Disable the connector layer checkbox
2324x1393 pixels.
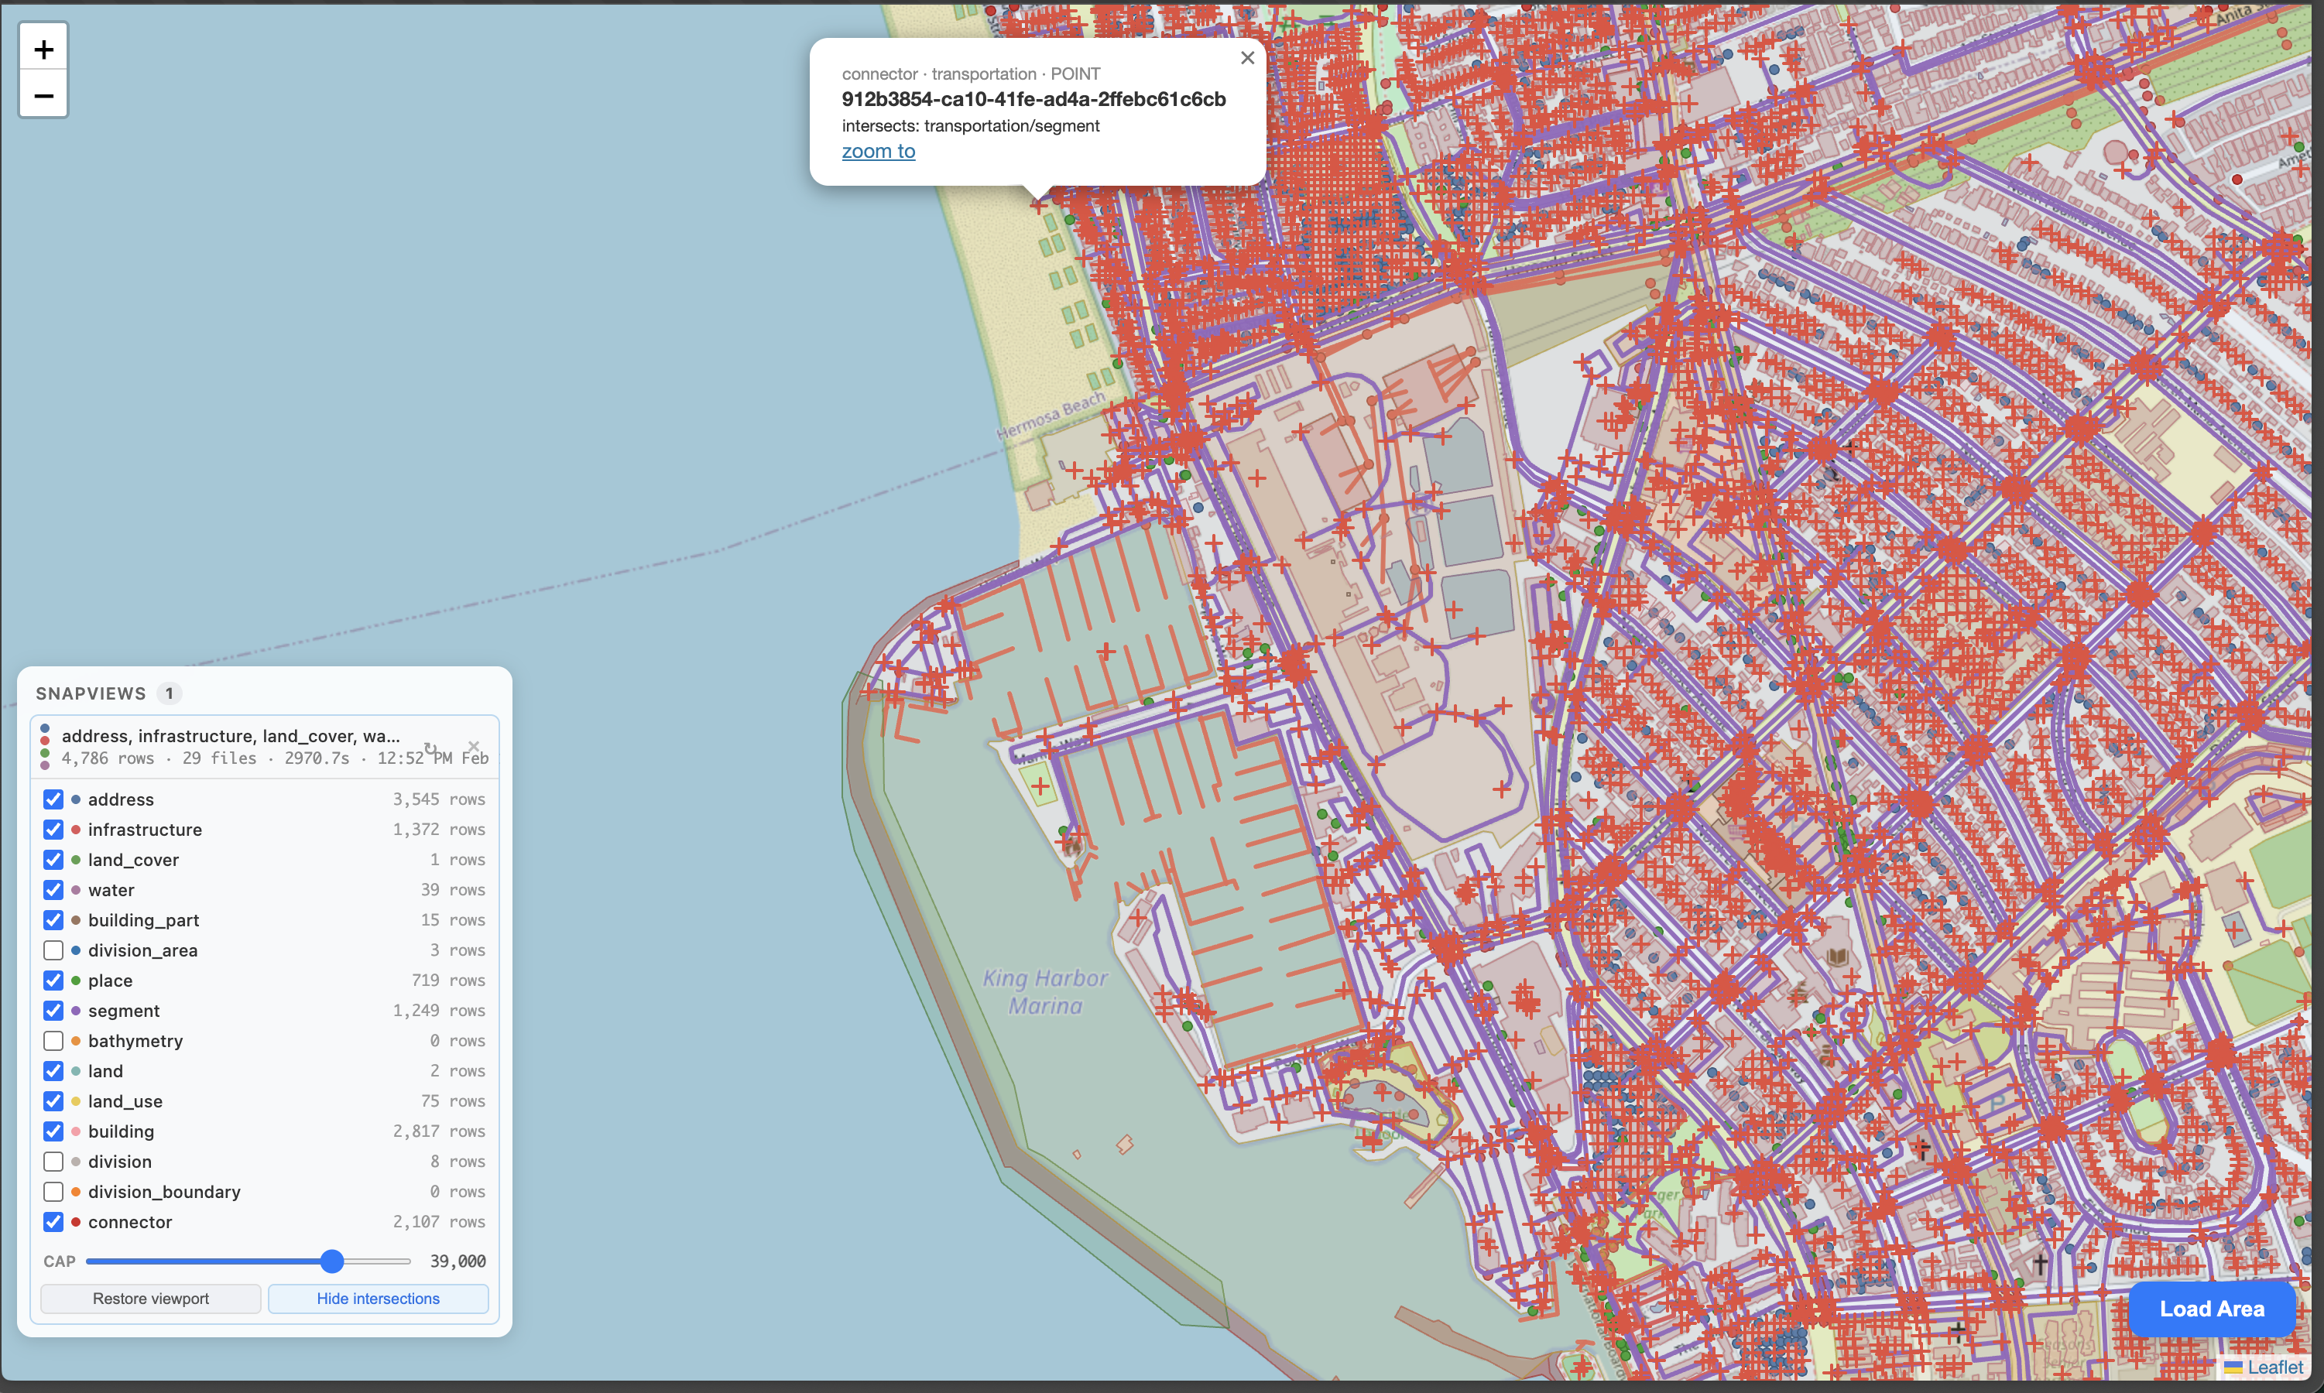[53, 1222]
